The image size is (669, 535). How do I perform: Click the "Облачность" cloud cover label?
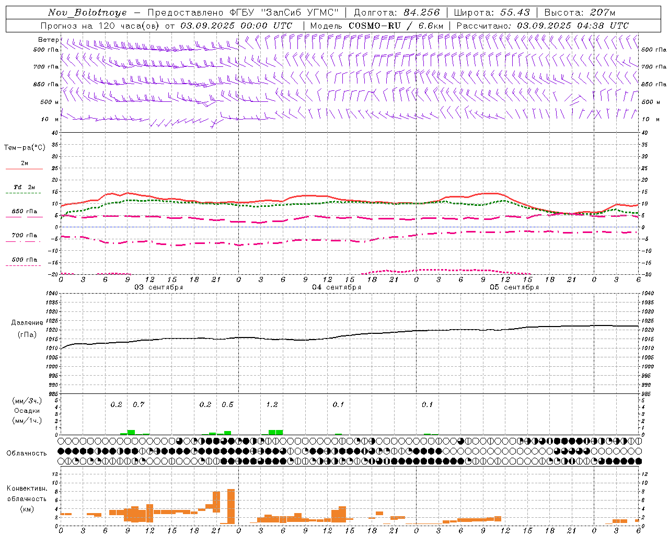click(x=27, y=453)
